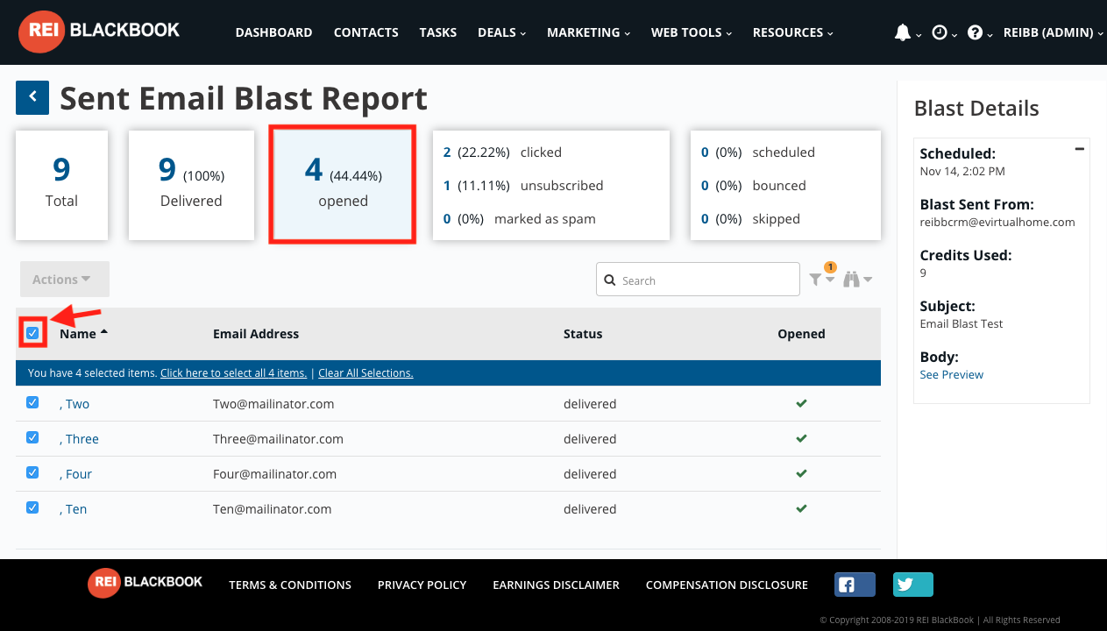Click Ten@mailinator.com email cell
This screenshot has width=1107, height=631.
point(272,509)
